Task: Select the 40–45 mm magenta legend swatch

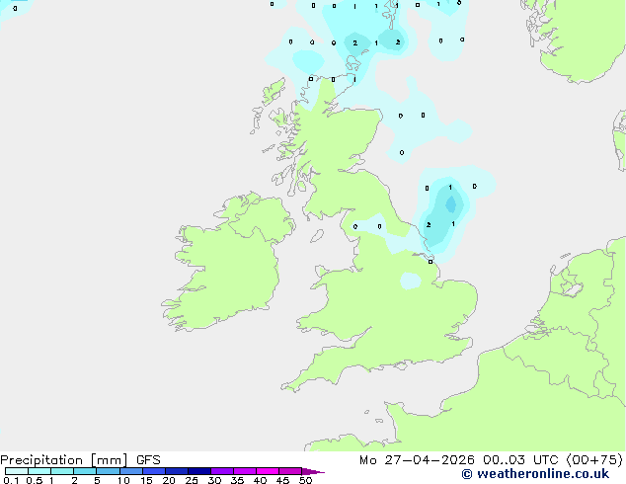Action: coord(268,471)
